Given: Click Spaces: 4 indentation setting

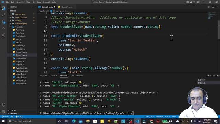Looking at the screenshot, I should 159,117.
